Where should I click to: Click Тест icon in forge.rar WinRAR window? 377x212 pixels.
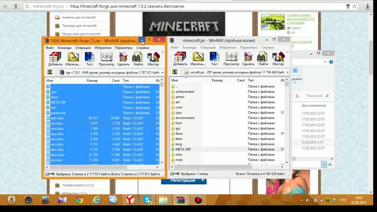[x=90, y=59]
